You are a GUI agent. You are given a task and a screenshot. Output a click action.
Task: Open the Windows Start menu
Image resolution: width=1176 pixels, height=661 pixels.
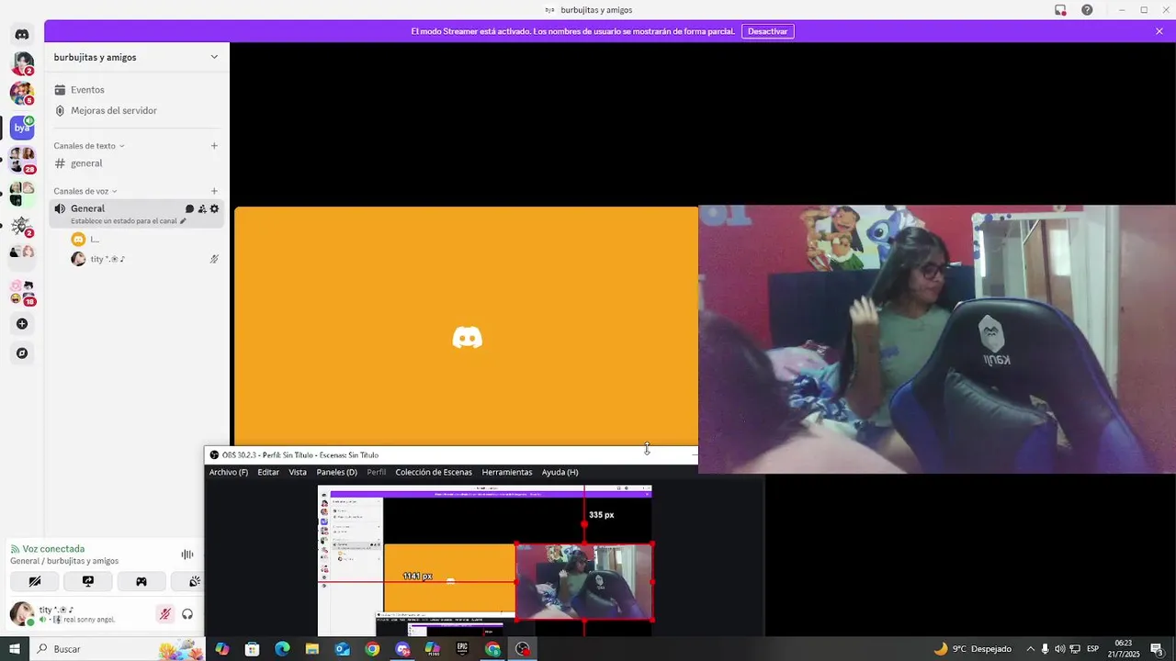click(x=15, y=649)
